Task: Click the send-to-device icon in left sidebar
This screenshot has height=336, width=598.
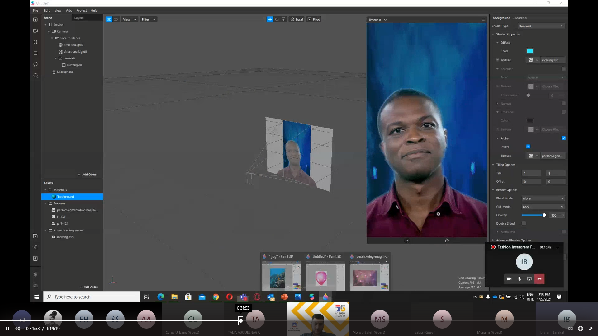Action: click(x=36, y=247)
